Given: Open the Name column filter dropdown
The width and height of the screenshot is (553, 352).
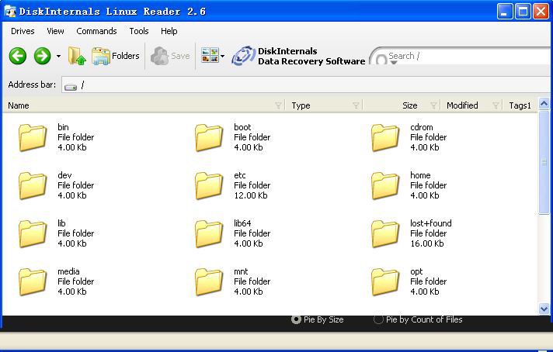Looking at the screenshot, I should coord(278,105).
